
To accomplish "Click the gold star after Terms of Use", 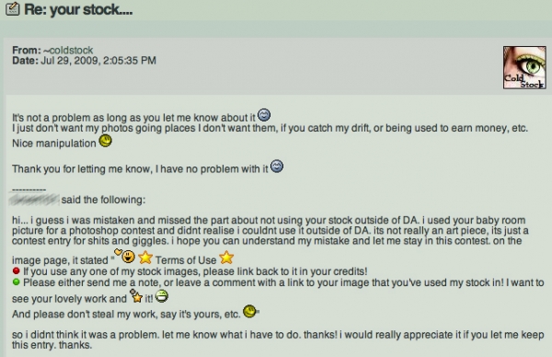I will [226, 258].
